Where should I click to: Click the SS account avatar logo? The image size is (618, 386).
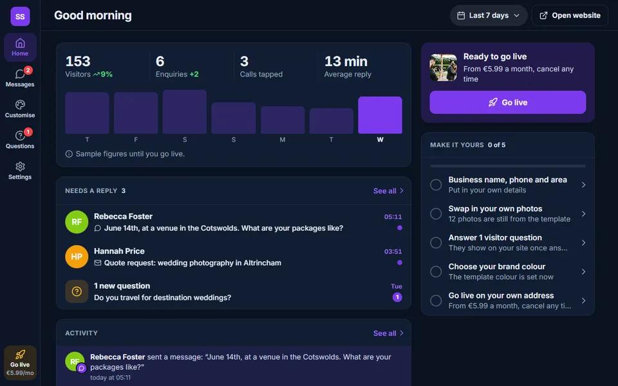20,16
